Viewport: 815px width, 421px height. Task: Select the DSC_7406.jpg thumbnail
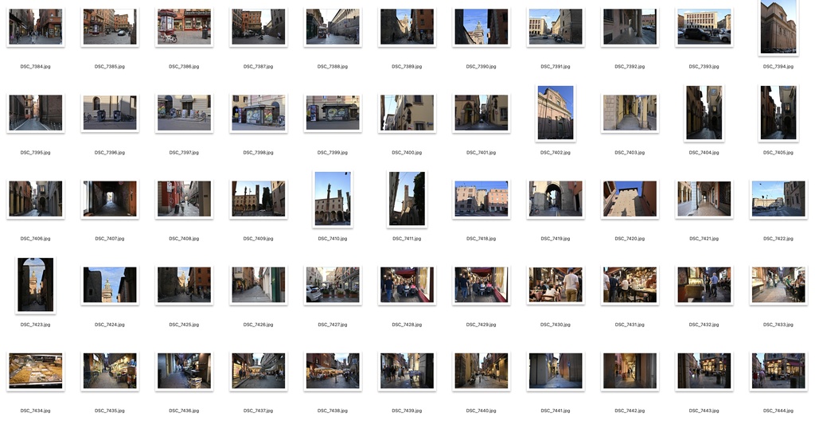[35, 199]
